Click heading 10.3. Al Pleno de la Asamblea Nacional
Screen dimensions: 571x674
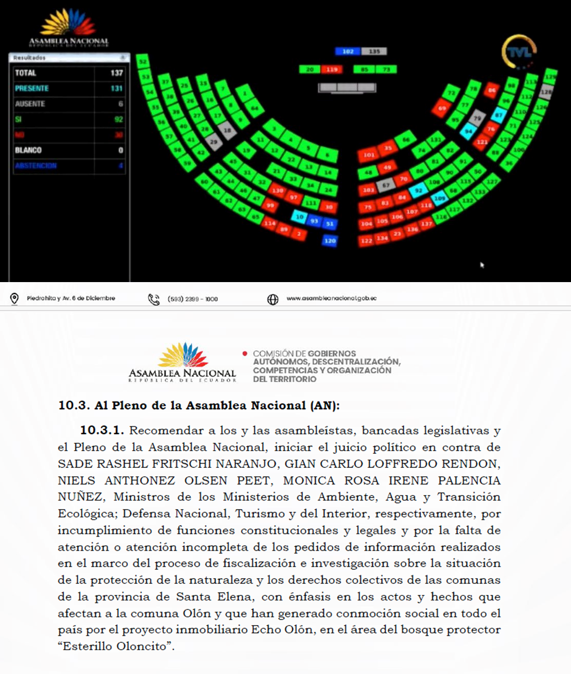point(198,405)
